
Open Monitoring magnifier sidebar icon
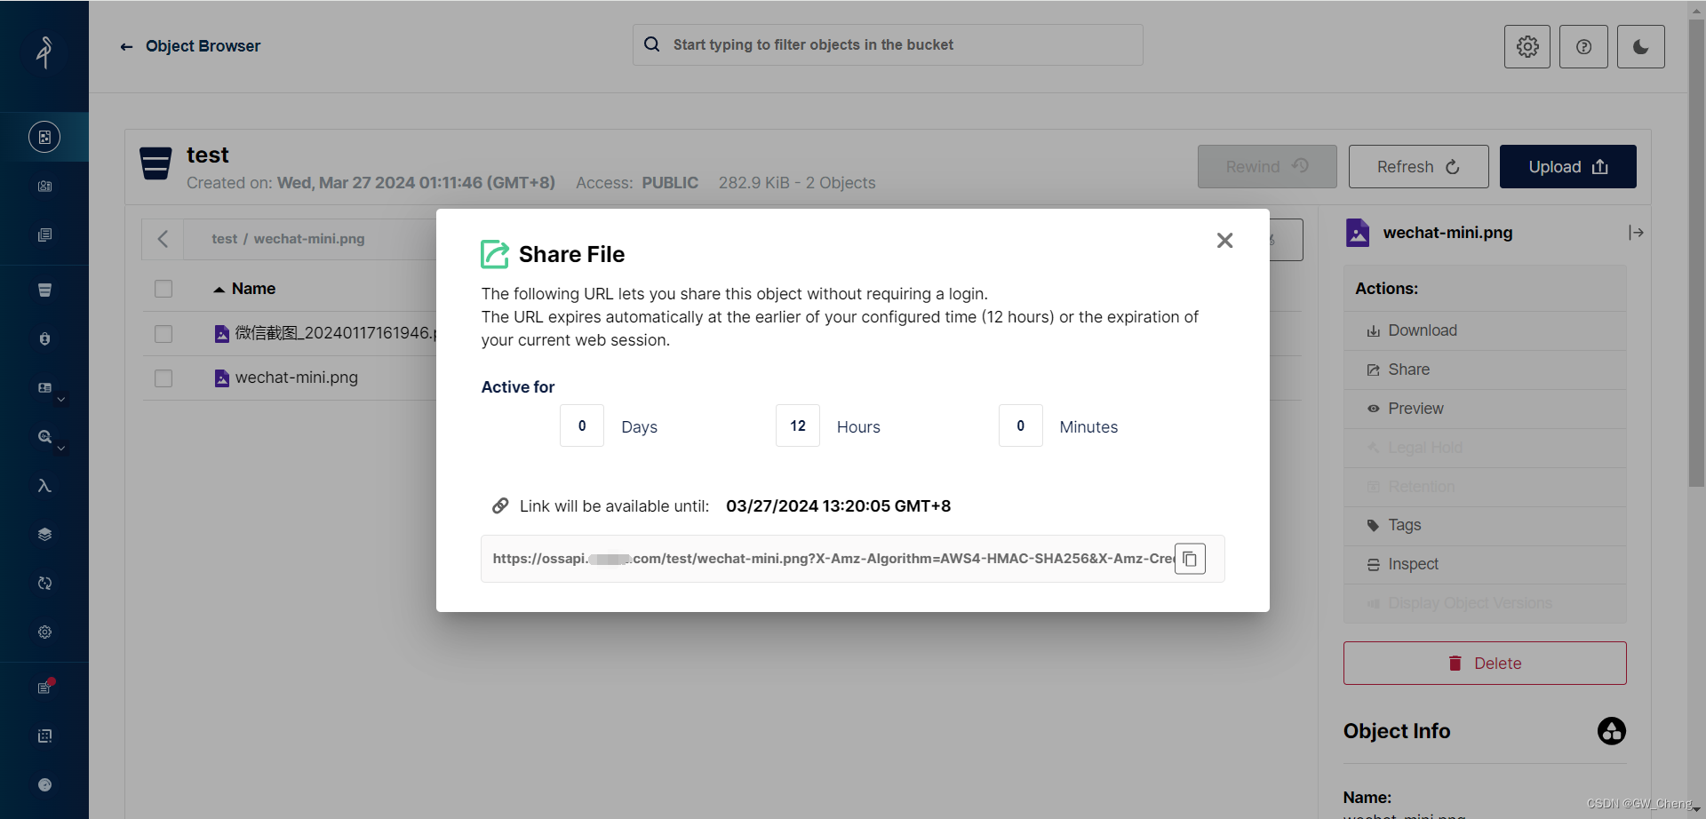pos(44,436)
